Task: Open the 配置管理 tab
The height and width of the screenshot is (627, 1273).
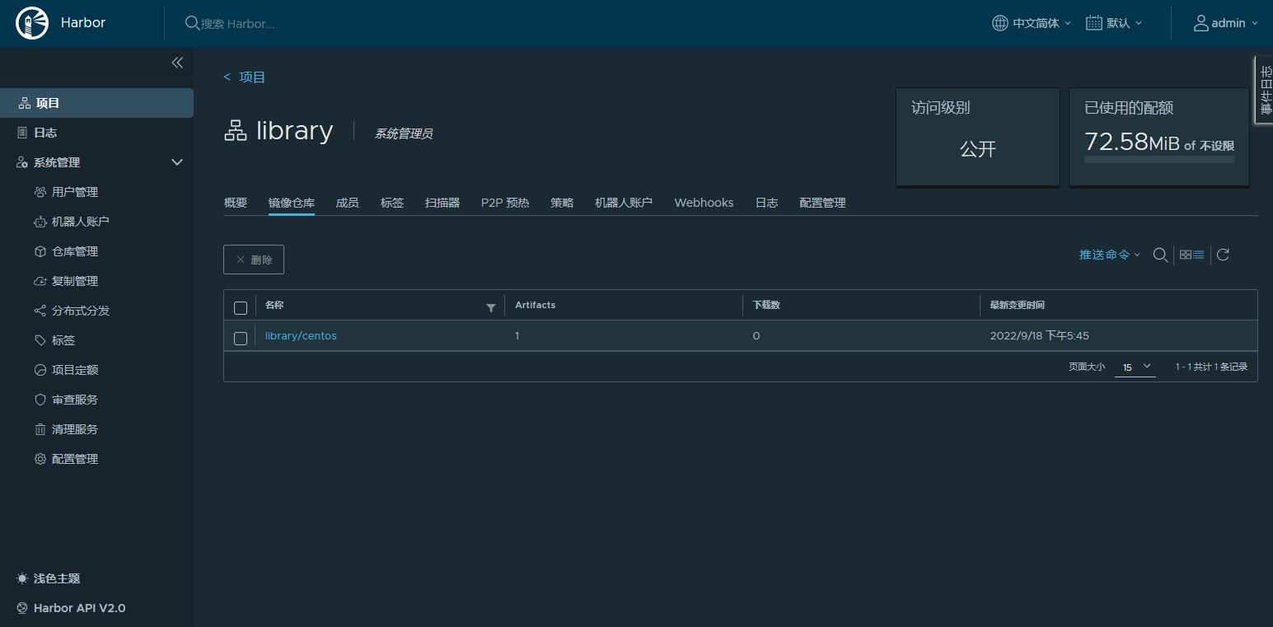Action: point(822,203)
